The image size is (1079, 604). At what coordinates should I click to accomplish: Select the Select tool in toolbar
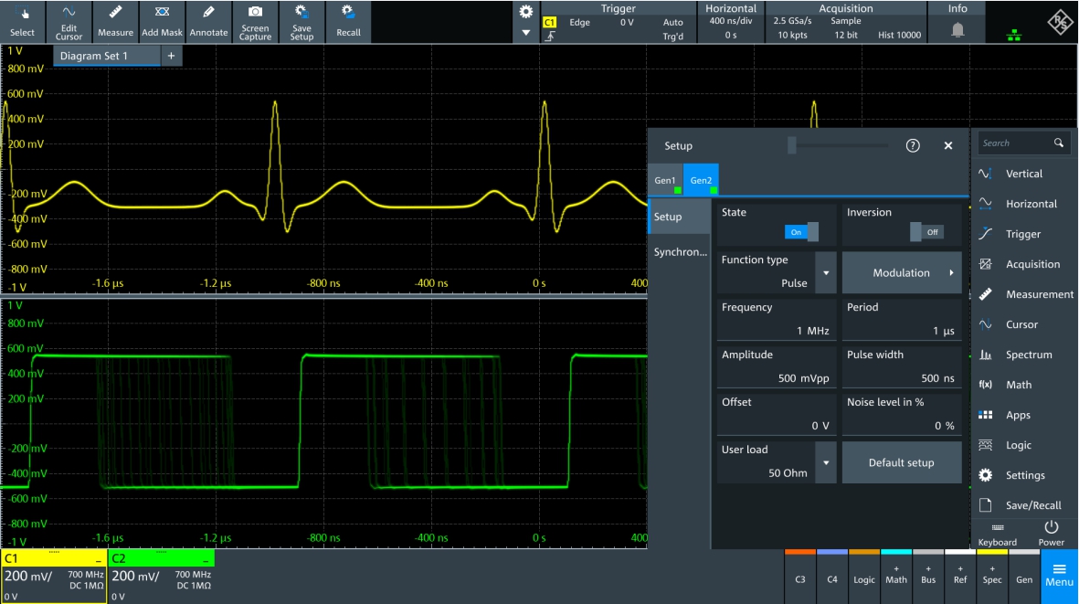pyautogui.click(x=22, y=22)
